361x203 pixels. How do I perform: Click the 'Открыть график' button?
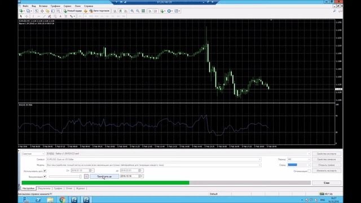(x=327, y=165)
